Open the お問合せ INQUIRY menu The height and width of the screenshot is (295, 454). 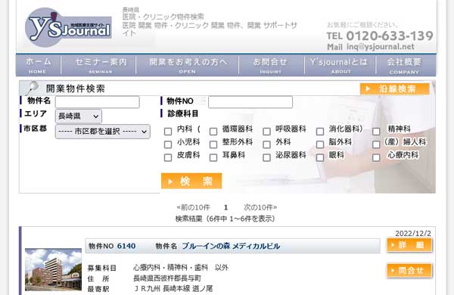click(271, 65)
